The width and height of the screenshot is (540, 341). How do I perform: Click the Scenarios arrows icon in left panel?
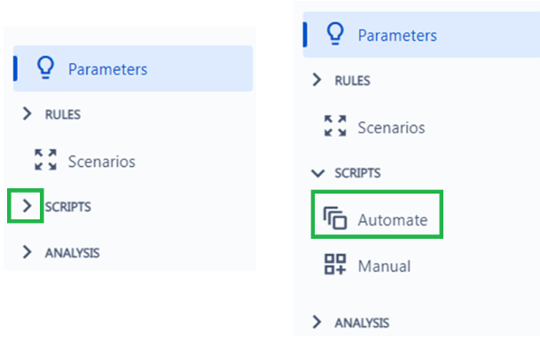tap(45, 160)
